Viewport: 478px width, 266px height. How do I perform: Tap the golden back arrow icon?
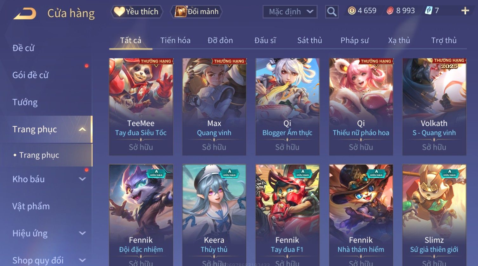[25, 13]
